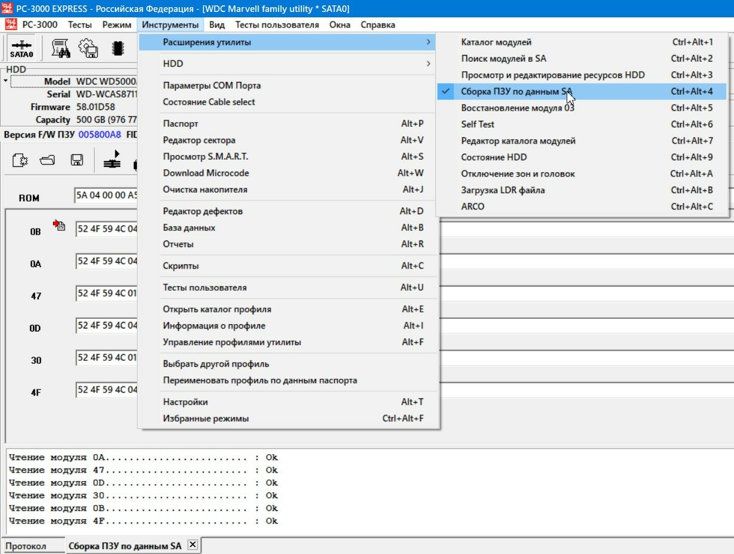Click the module 4F hex field
Viewport: 734px width, 554px height.
click(106, 390)
